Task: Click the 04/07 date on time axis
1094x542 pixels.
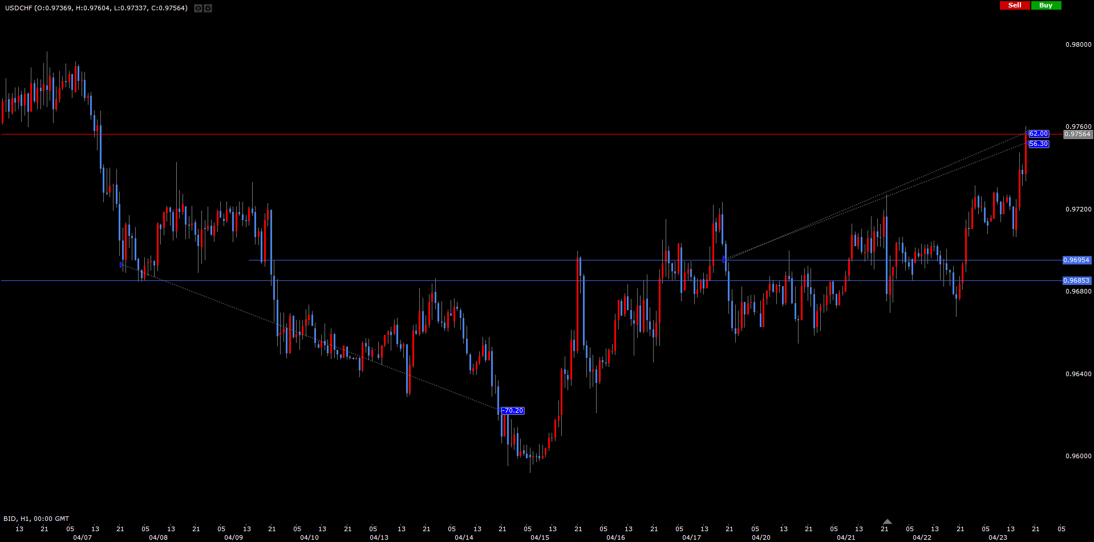Action: (82, 537)
